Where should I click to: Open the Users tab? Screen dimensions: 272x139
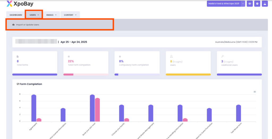pyautogui.click(x=34, y=15)
